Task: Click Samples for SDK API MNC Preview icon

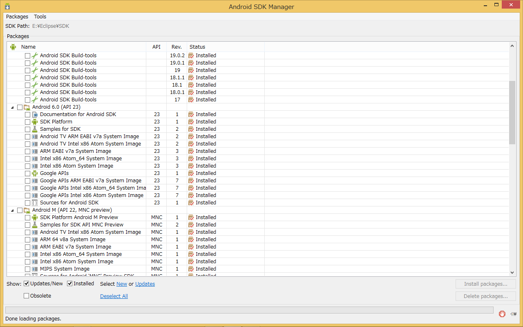Action: pyautogui.click(x=35, y=225)
